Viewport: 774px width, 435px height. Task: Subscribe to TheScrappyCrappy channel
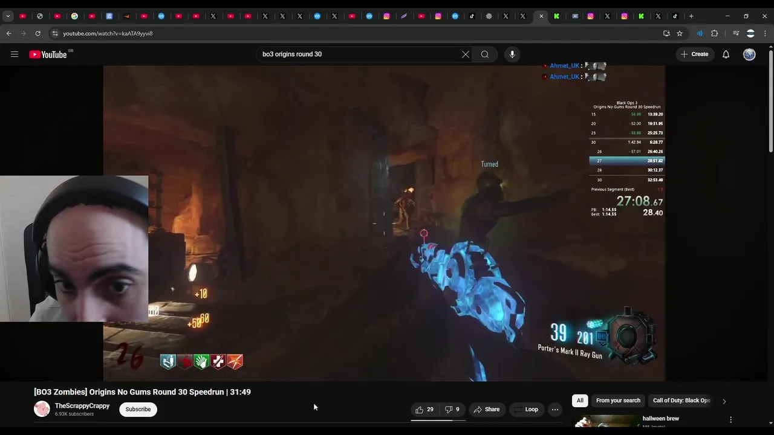[x=138, y=410]
